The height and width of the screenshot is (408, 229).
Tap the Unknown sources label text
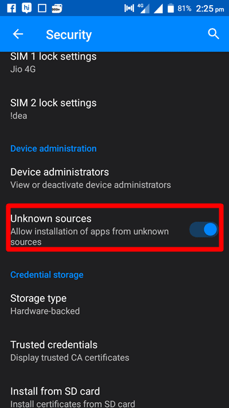[51, 219]
